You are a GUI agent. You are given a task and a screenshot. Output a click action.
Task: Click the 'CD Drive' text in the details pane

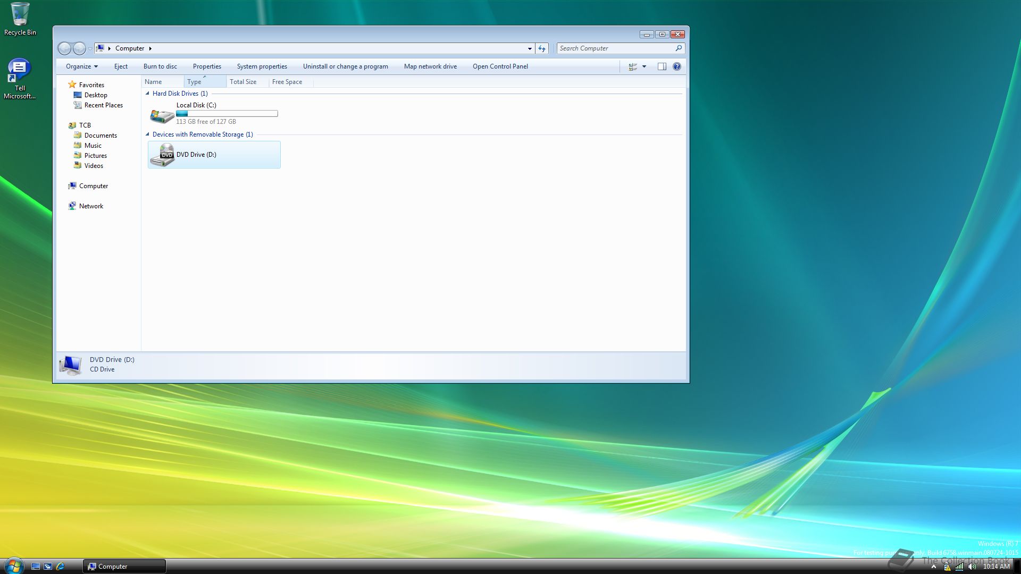[102, 369]
